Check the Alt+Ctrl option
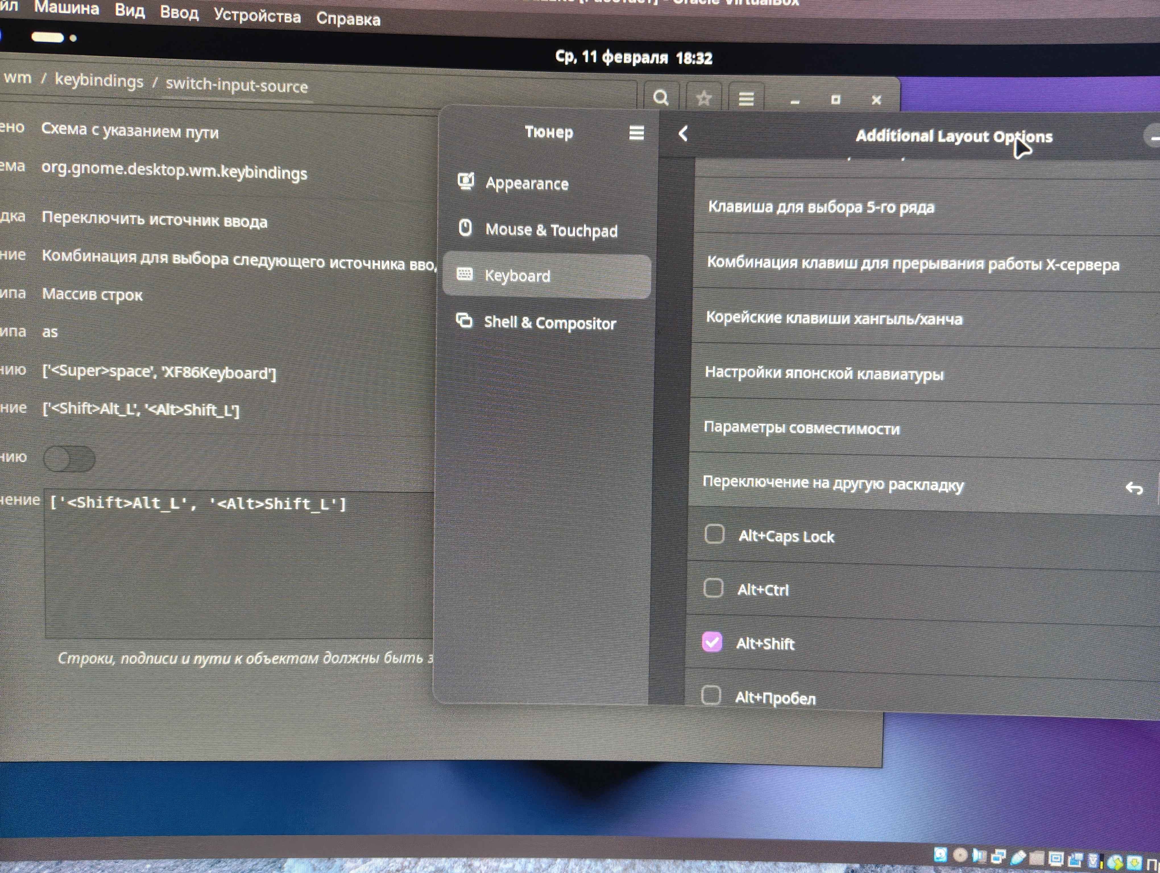The width and height of the screenshot is (1160, 873). pyautogui.click(x=713, y=588)
